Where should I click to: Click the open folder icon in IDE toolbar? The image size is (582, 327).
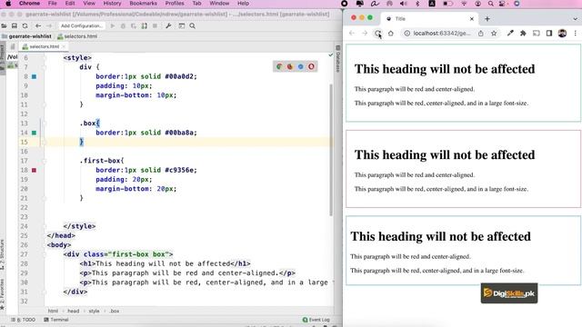pyautogui.click(x=4, y=26)
